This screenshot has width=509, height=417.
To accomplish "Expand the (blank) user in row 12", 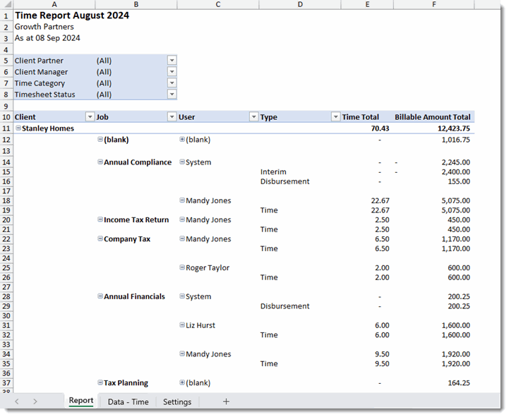I will click(182, 140).
